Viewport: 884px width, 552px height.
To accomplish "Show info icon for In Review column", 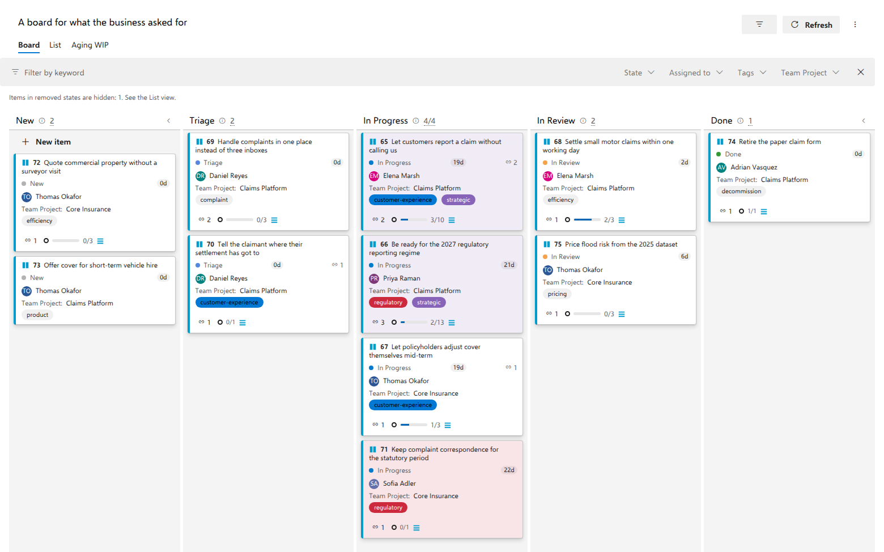I will 583,121.
